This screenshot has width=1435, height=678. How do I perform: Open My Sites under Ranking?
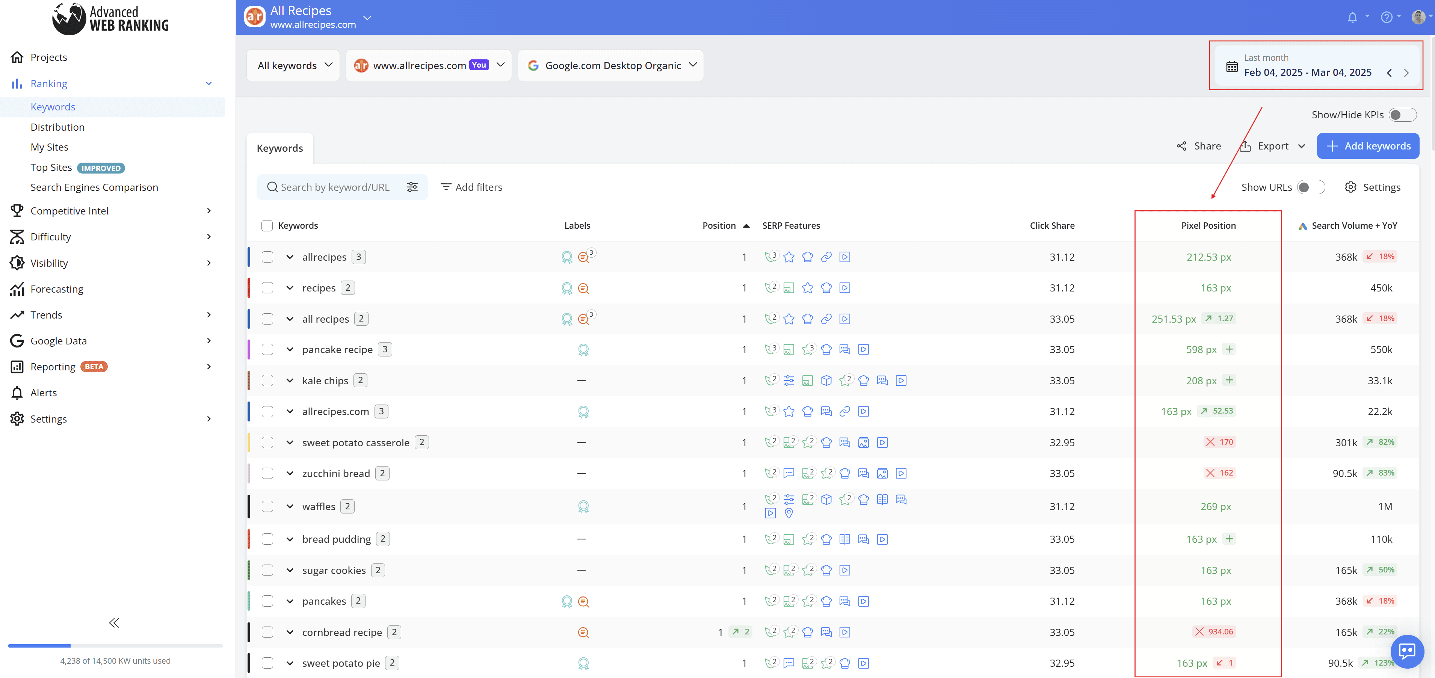(x=49, y=147)
